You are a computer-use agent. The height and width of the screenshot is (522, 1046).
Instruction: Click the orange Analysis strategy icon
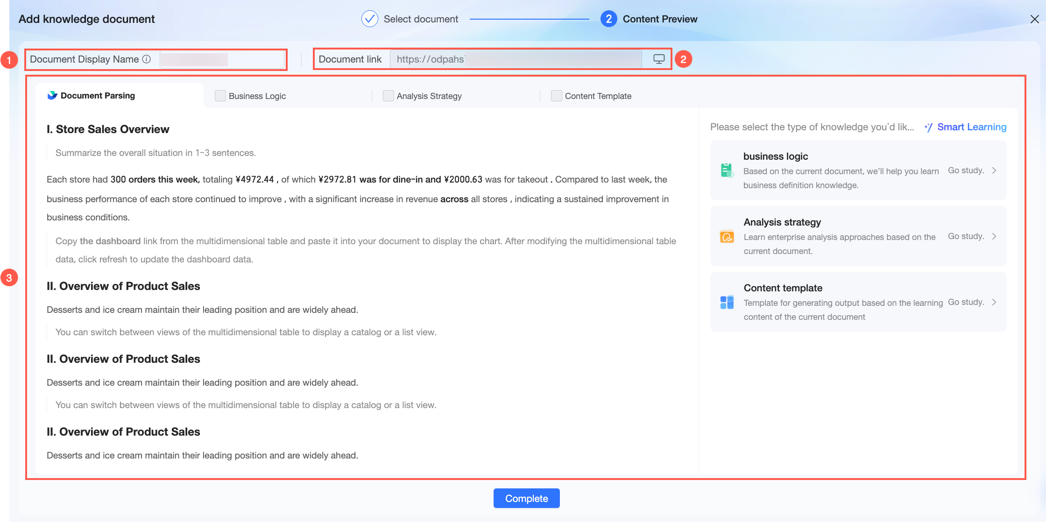pos(727,237)
